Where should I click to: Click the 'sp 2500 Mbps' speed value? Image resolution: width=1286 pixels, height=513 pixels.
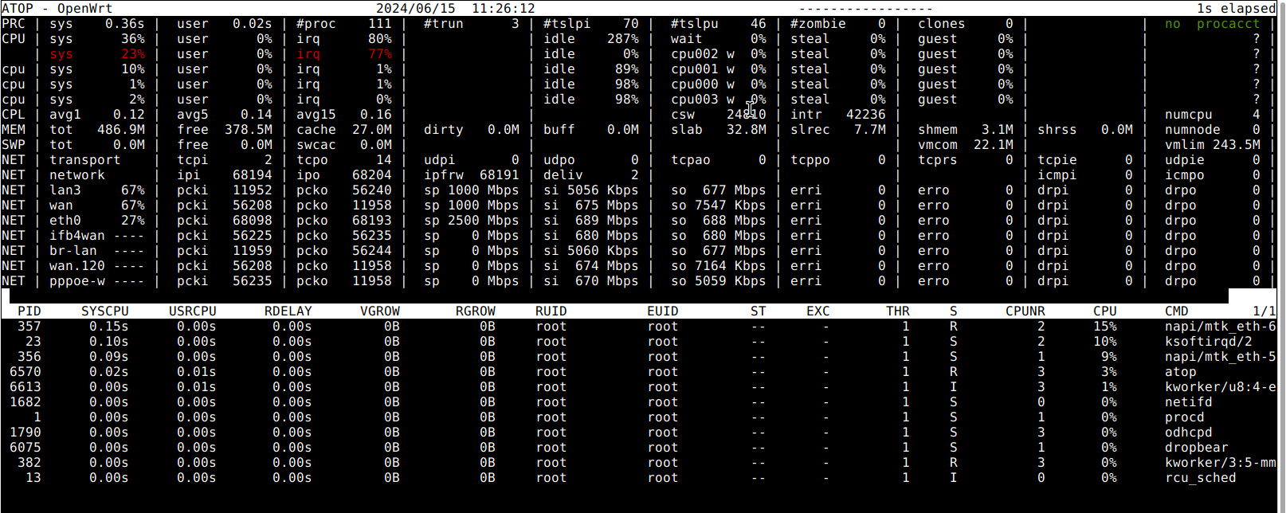(x=472, y=221)
